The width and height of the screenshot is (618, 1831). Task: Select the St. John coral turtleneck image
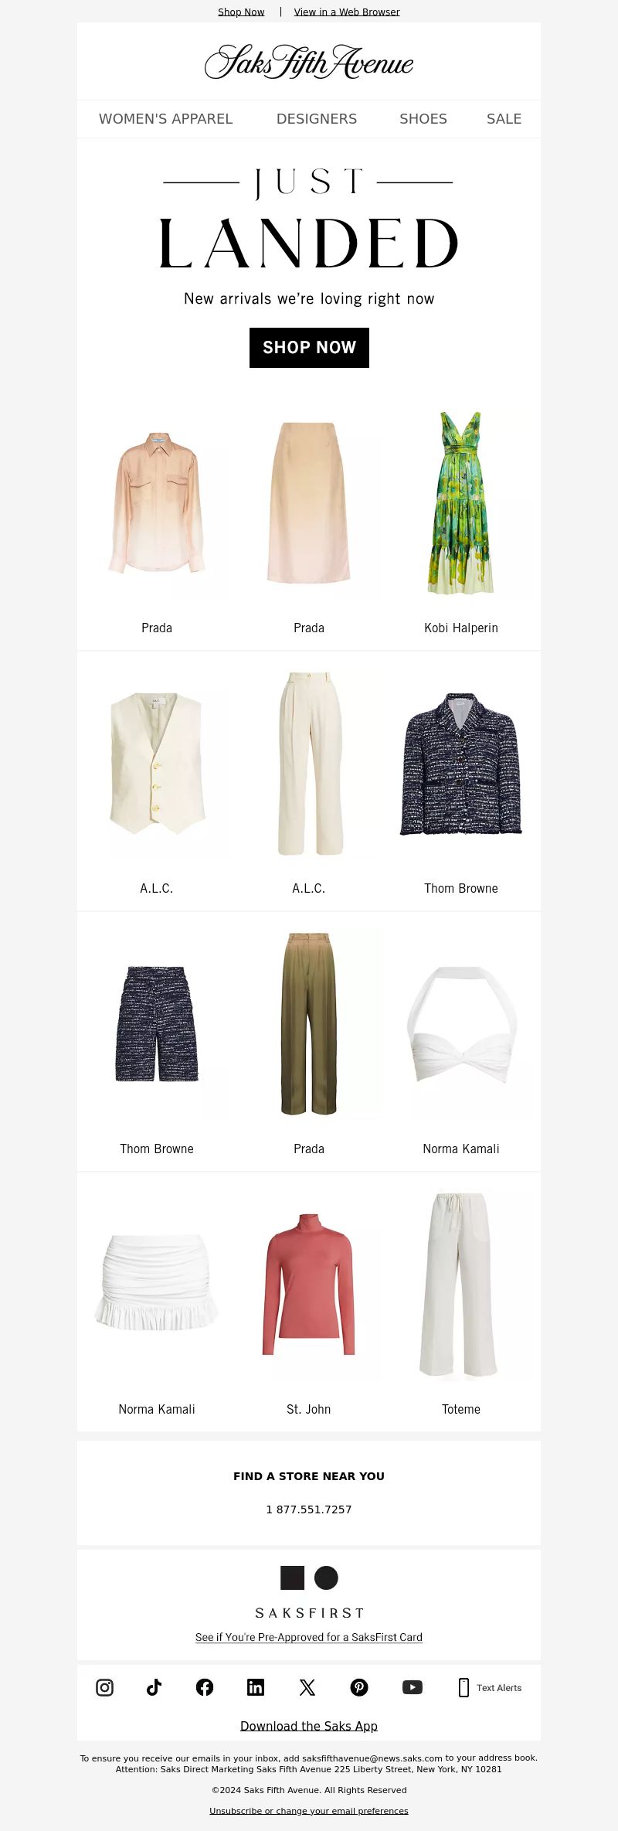pyautogui.click(x=309, y=1285)
